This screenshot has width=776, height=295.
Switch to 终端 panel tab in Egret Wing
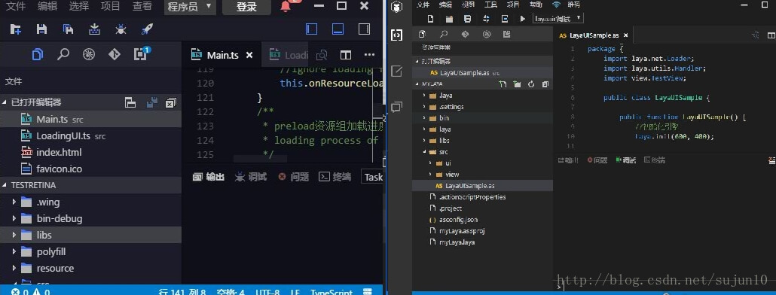coord(335,177)
